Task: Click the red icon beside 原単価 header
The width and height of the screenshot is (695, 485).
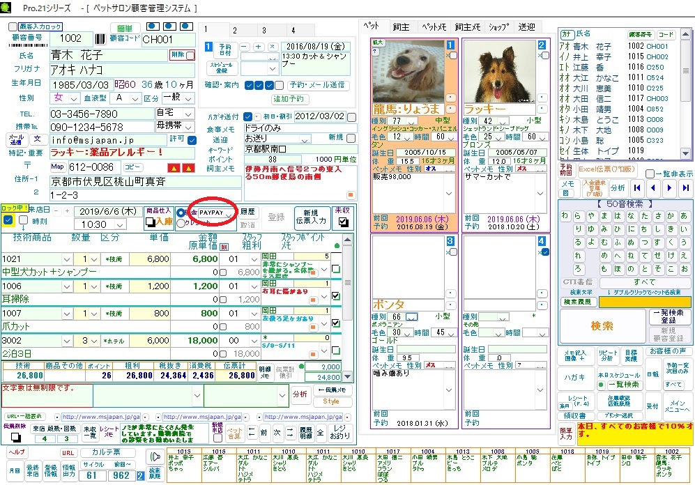Action: (x=224, y=247)
